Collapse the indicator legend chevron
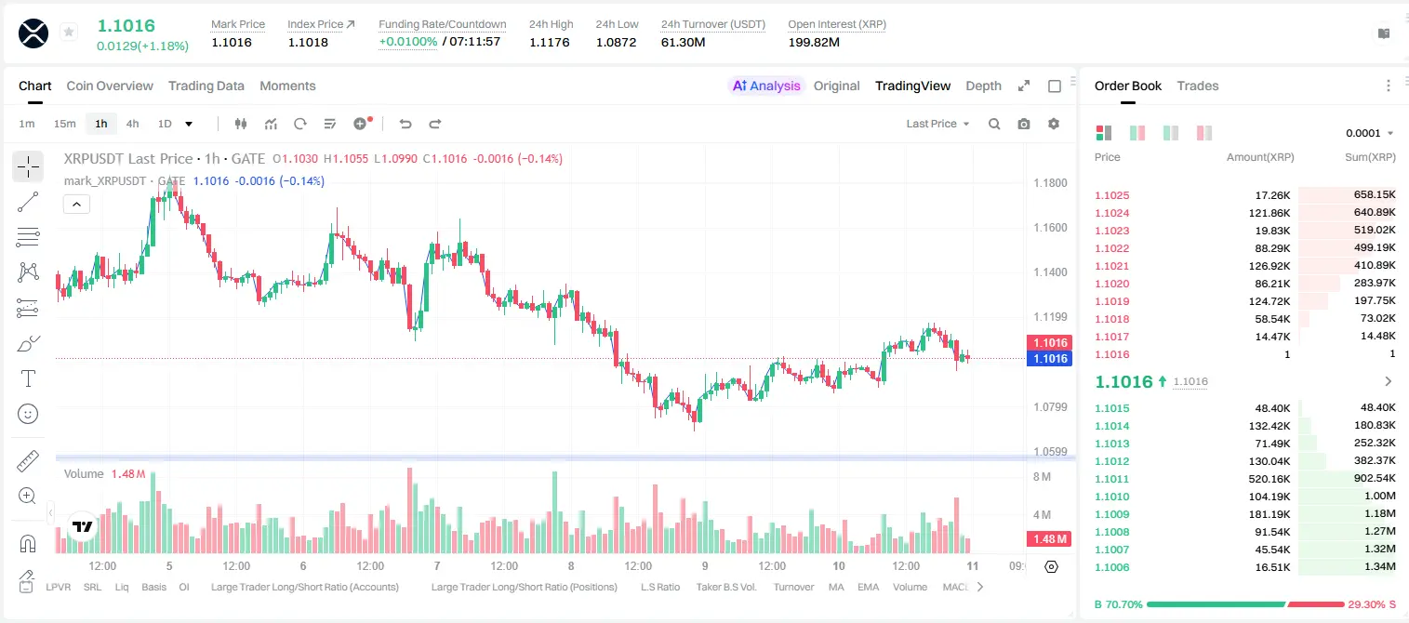The image size is (1409, 623). 76,205
